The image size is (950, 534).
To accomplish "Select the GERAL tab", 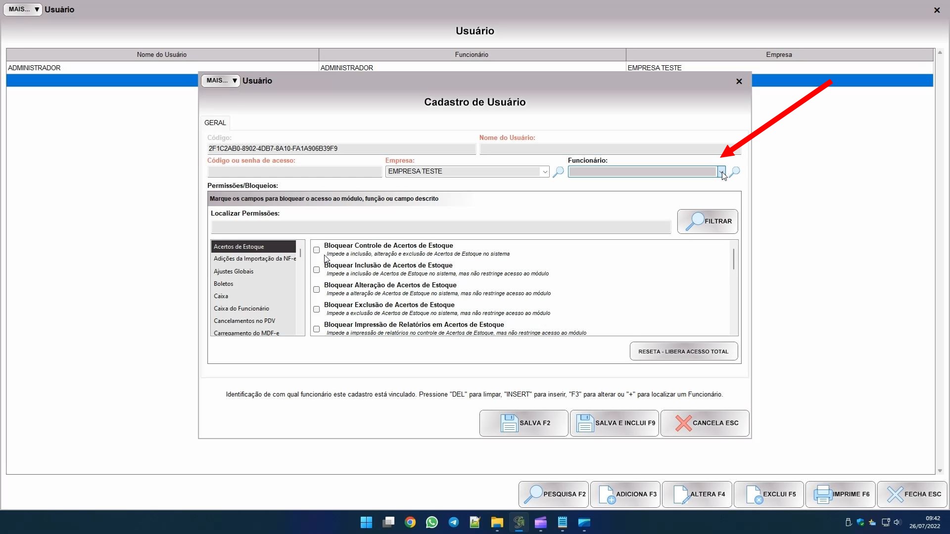I will tap(215, 123).
